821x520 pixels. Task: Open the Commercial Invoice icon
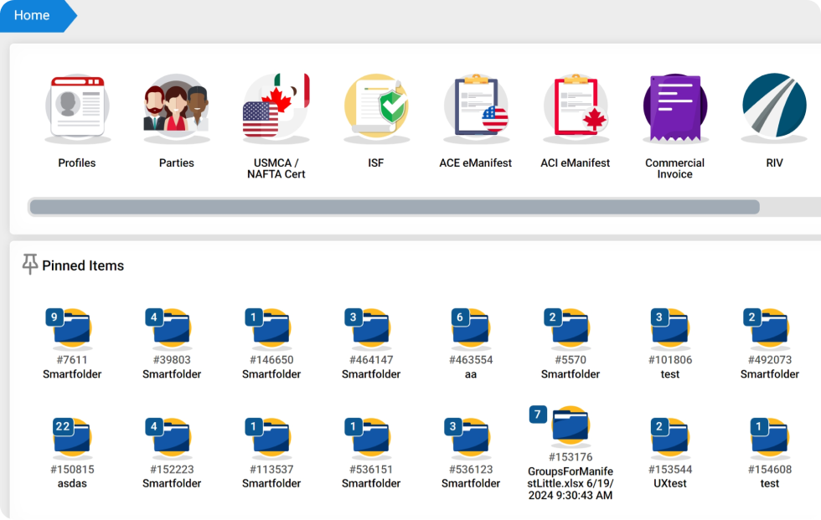point(675,108)
